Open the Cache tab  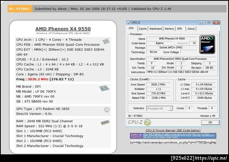click(x=143, y=29)
